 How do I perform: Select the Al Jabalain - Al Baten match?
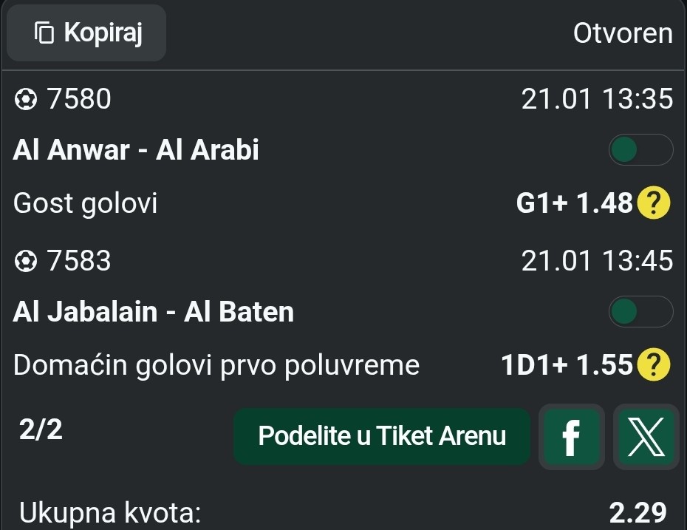(x=154, y=312)
